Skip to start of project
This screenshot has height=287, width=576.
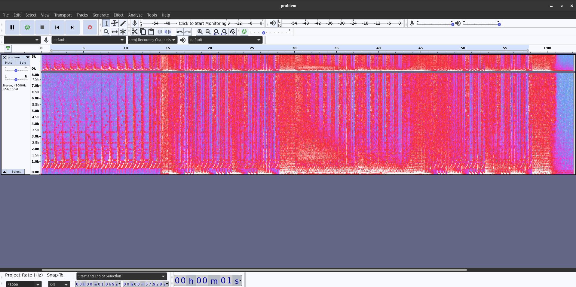pos(57,27)
